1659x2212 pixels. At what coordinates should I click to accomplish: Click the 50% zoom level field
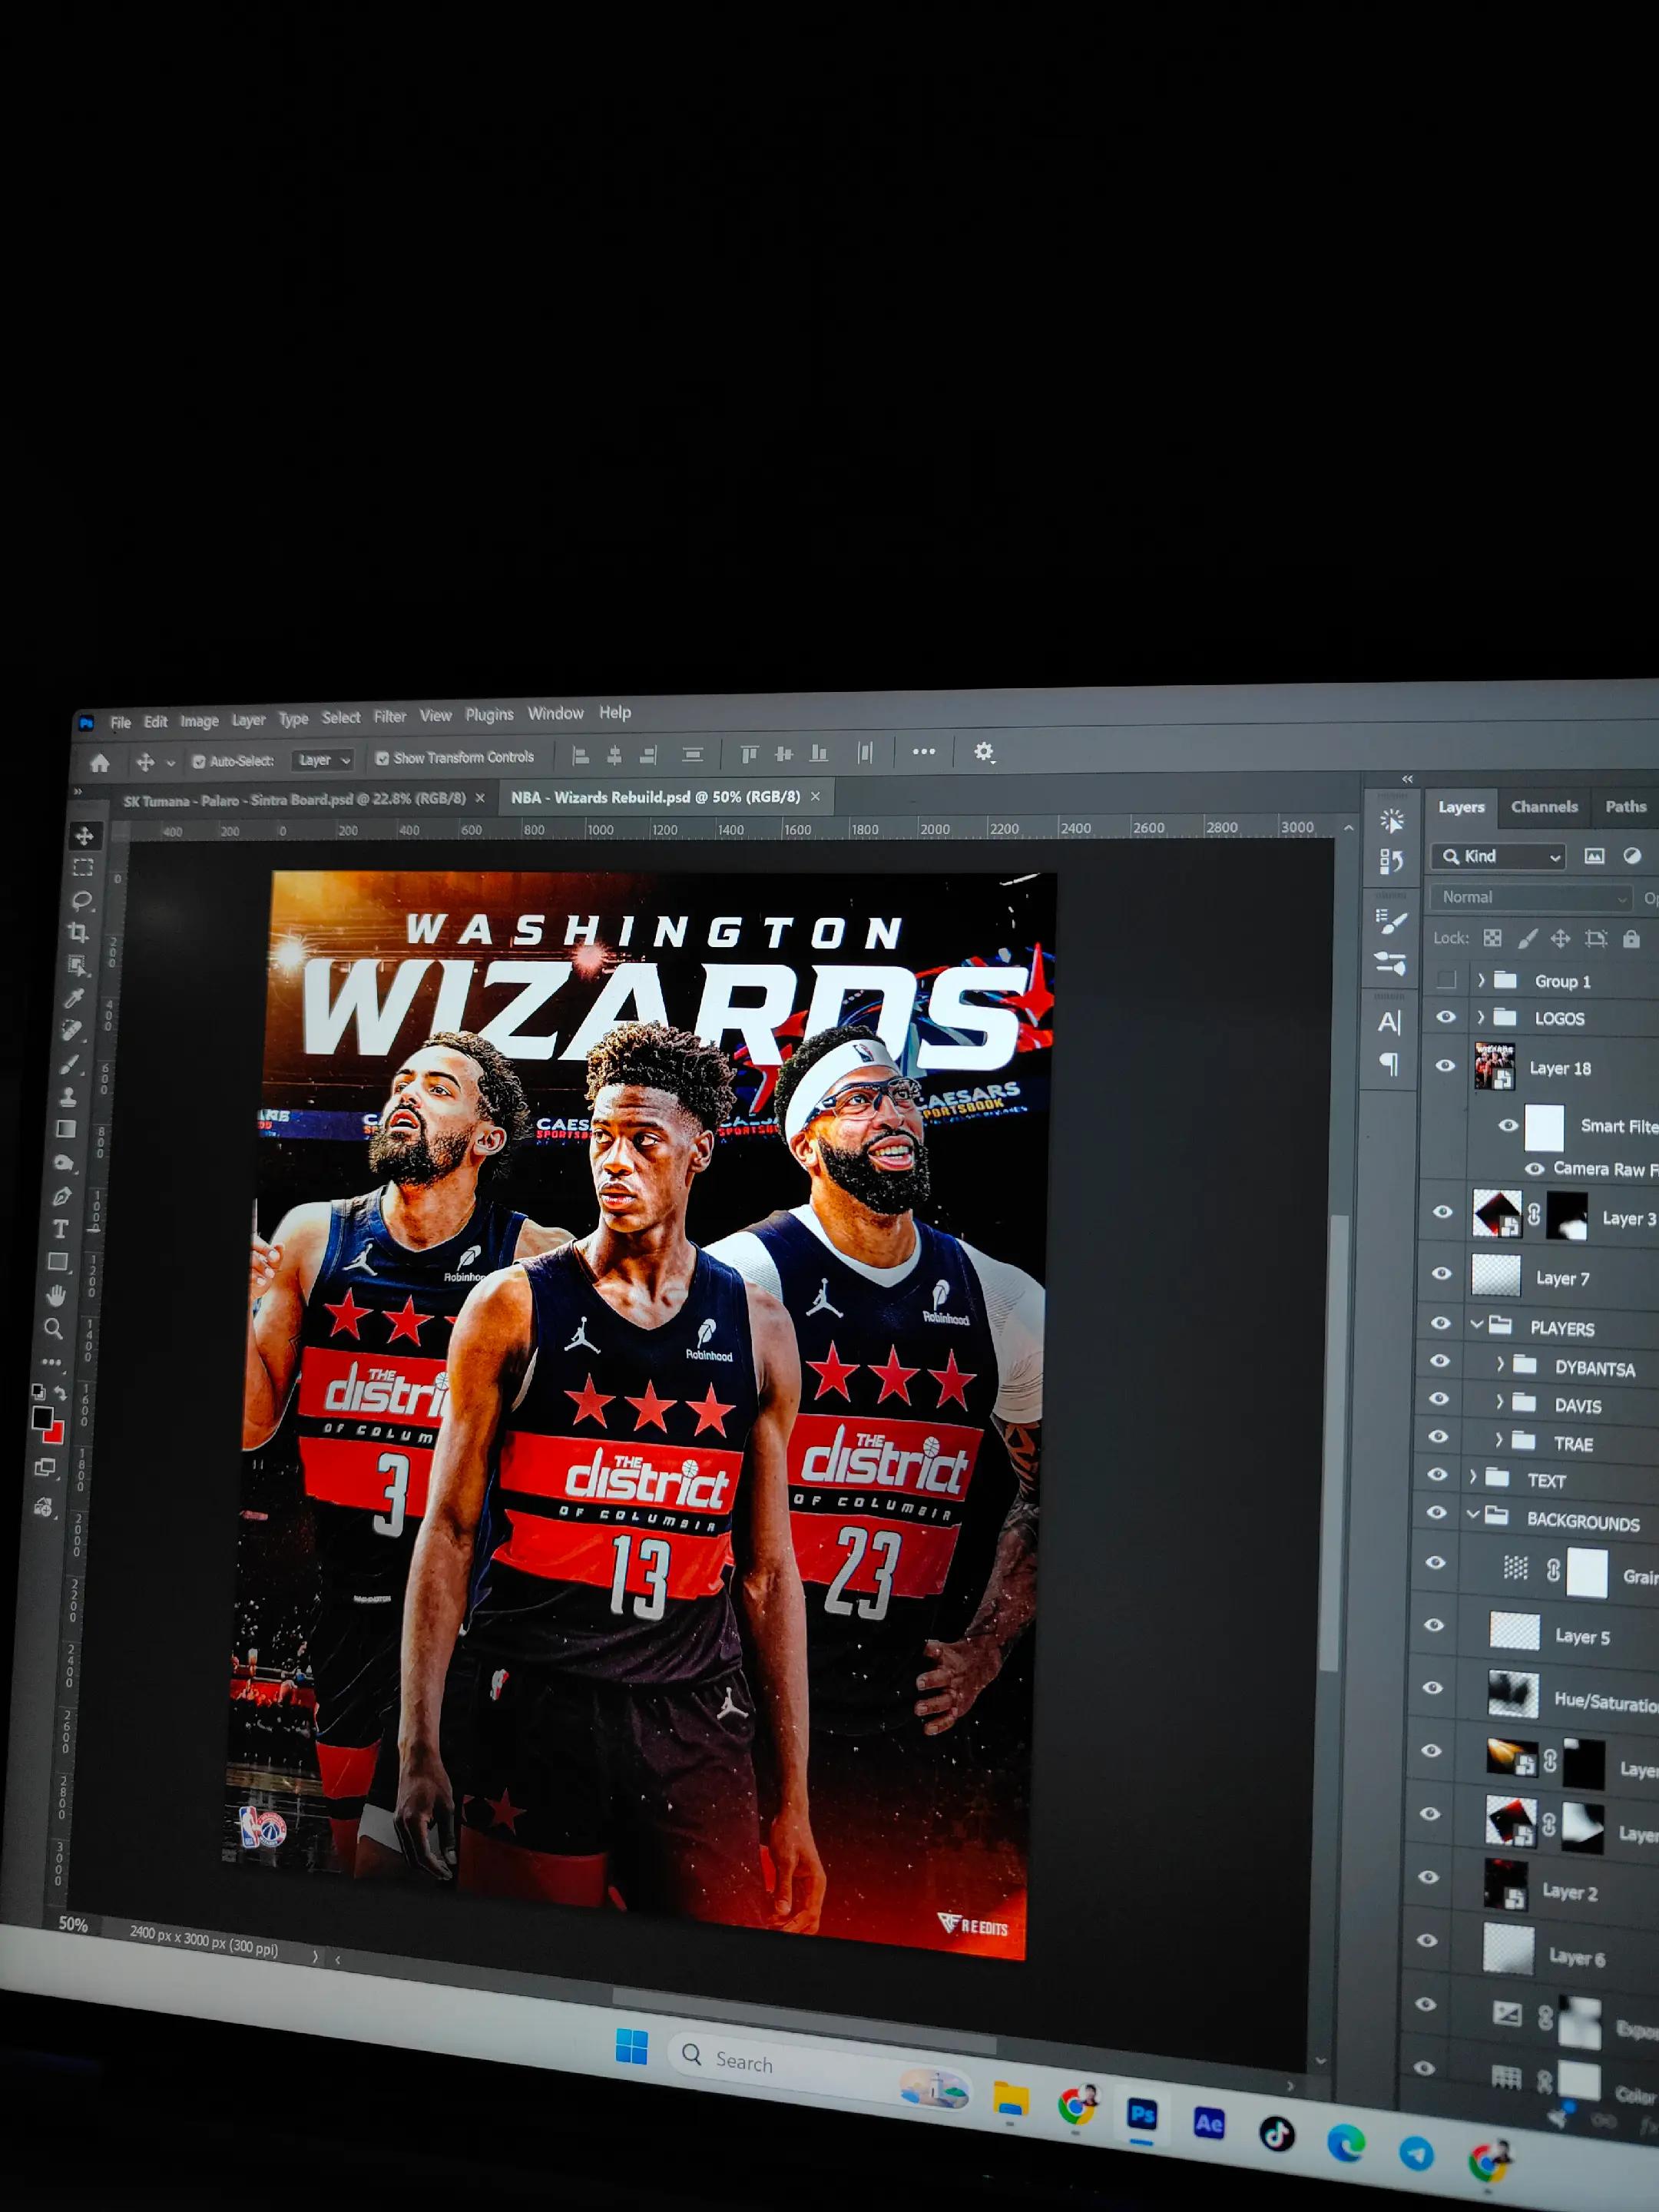(x=73, y=1924)
